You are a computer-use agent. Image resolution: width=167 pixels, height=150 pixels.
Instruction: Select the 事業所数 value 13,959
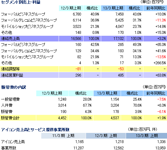161,148
